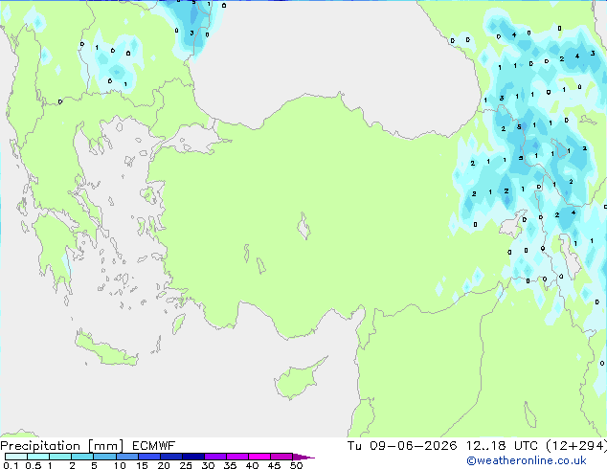Click the "Tu 09-06-2026" date text
Image resolution: width=607 pixels, height=469 pixels.
402,446
